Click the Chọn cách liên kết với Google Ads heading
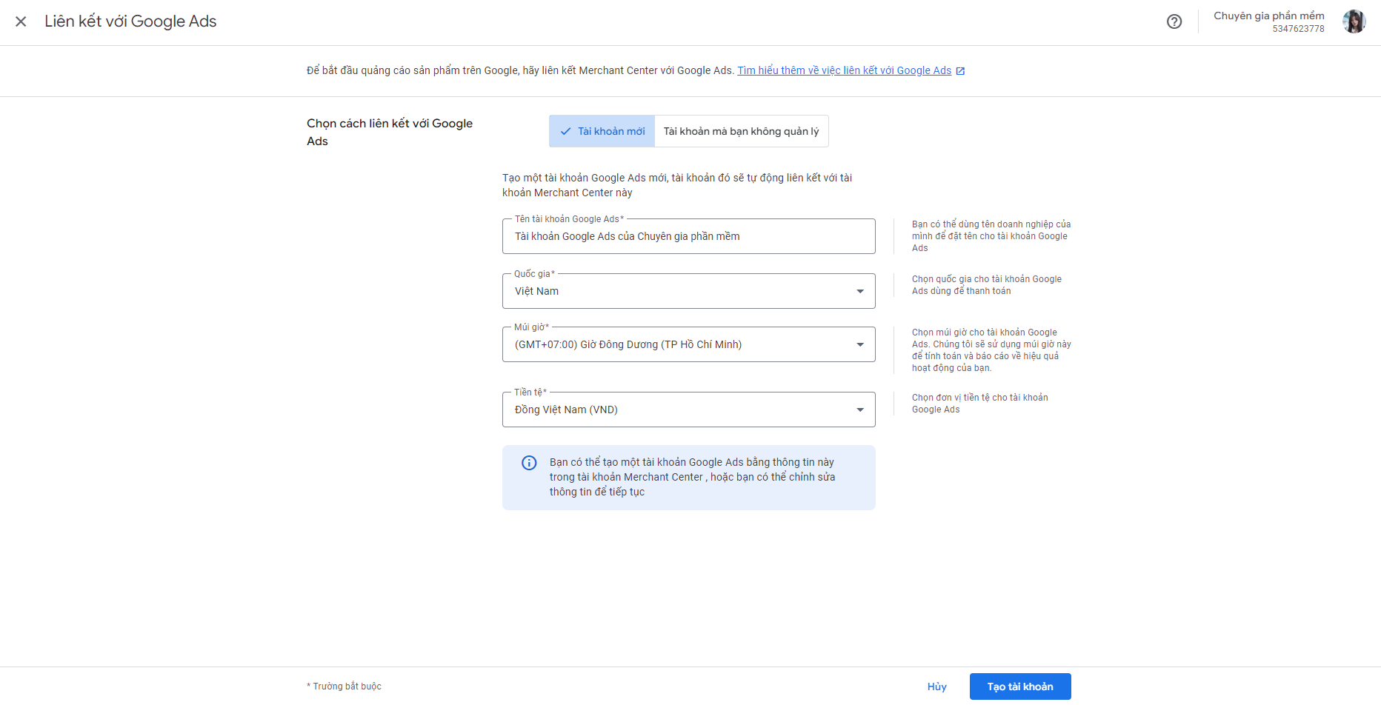1381x705 pixels. 390,132
